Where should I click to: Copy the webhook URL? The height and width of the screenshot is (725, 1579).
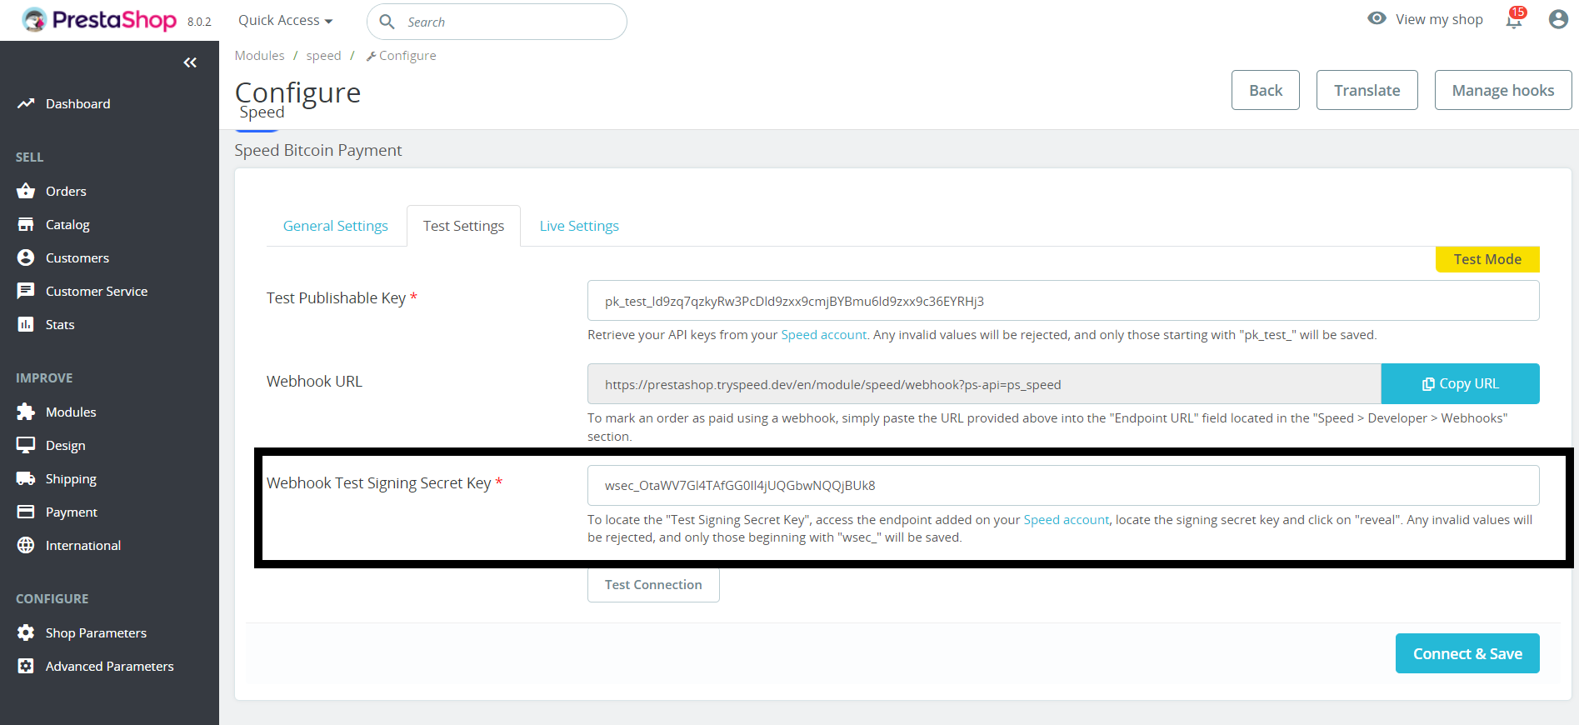tap(1460, 383)
